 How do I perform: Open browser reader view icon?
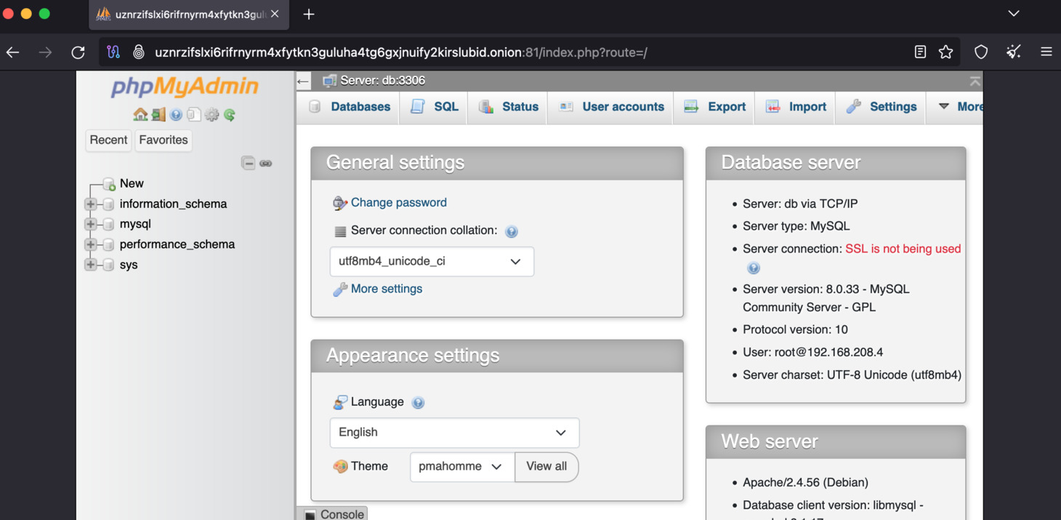click(x=920, y=52)
